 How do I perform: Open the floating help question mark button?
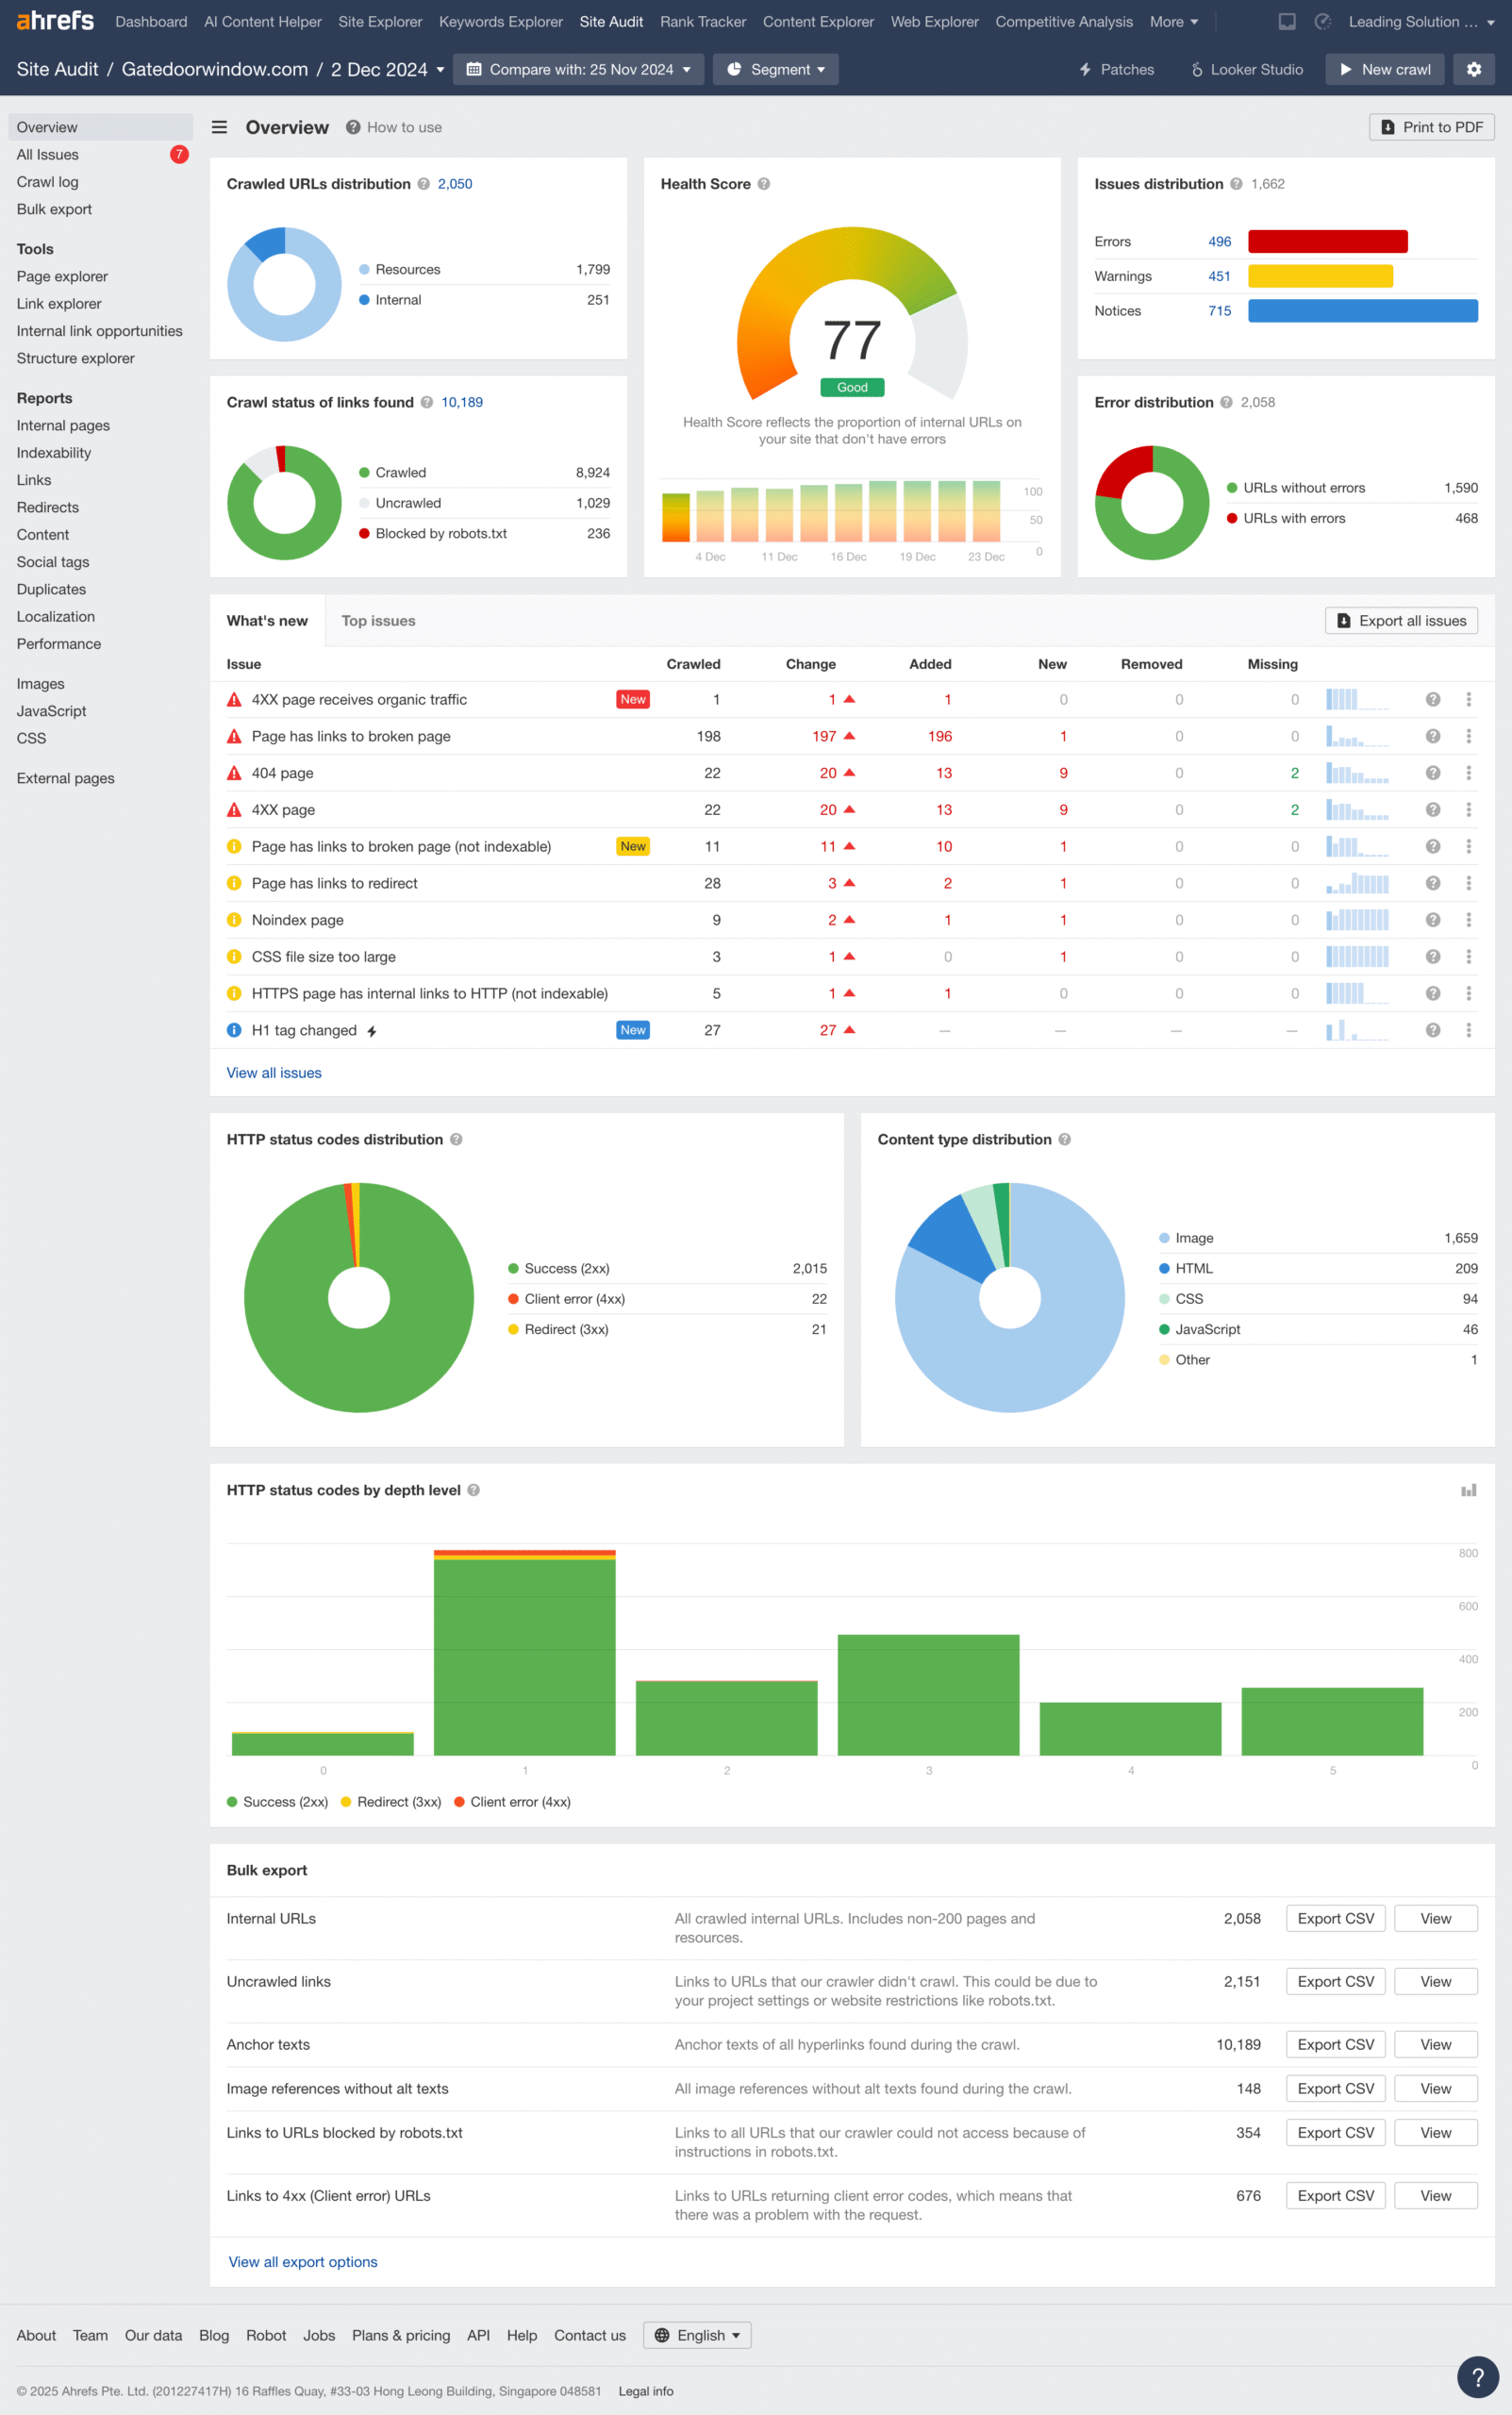(1476, 2377)
